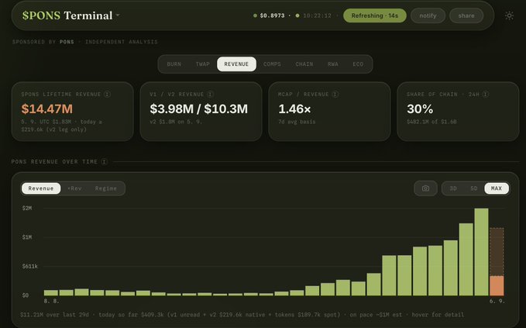Switch to the ECO tab
526x328 pixels.
358,64
